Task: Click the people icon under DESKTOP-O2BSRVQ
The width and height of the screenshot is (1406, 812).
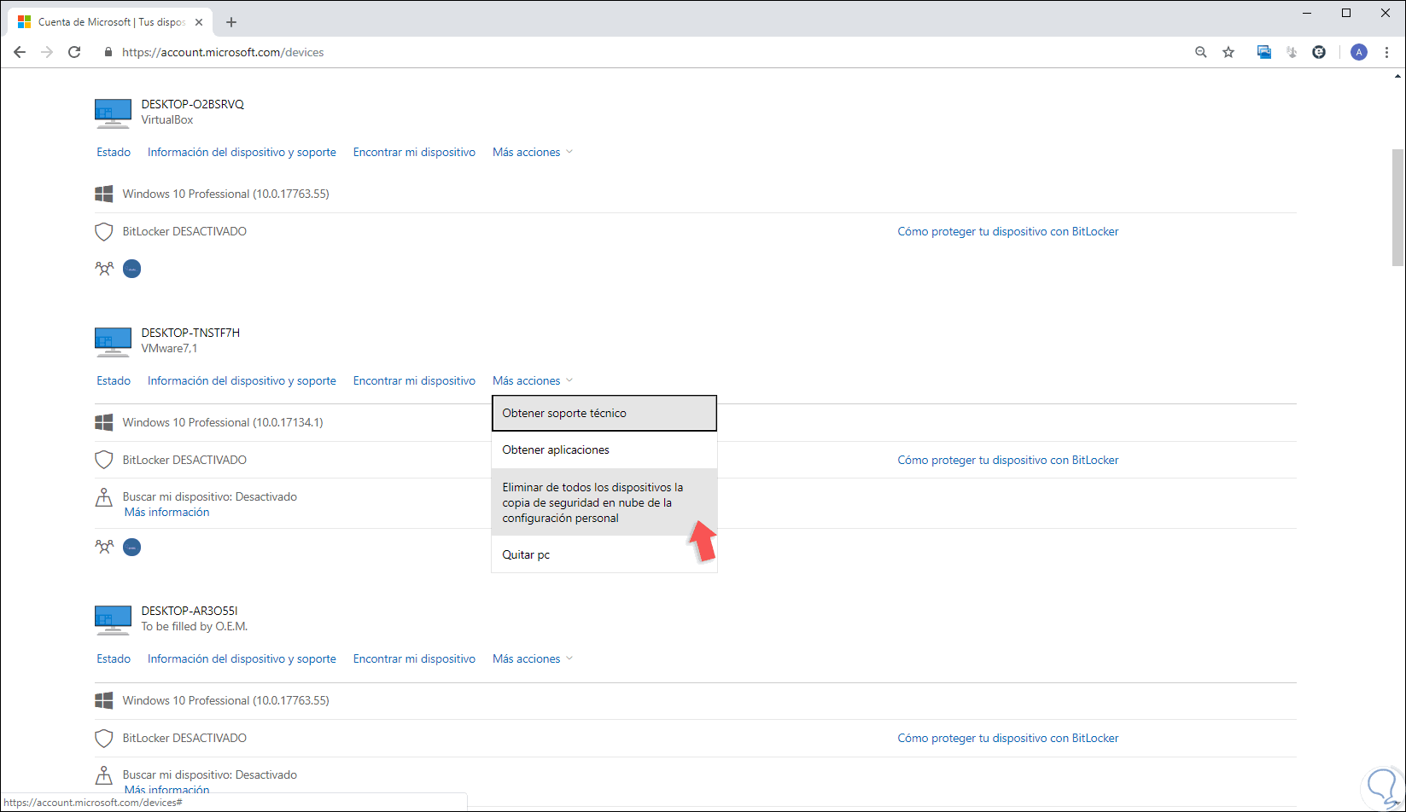Action: 104,269
